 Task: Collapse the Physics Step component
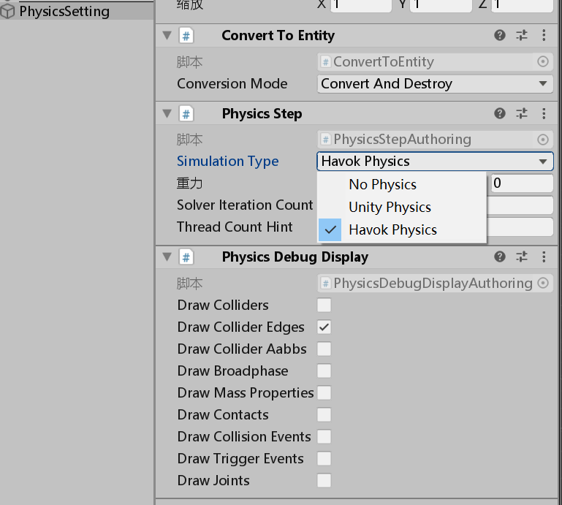167,113
